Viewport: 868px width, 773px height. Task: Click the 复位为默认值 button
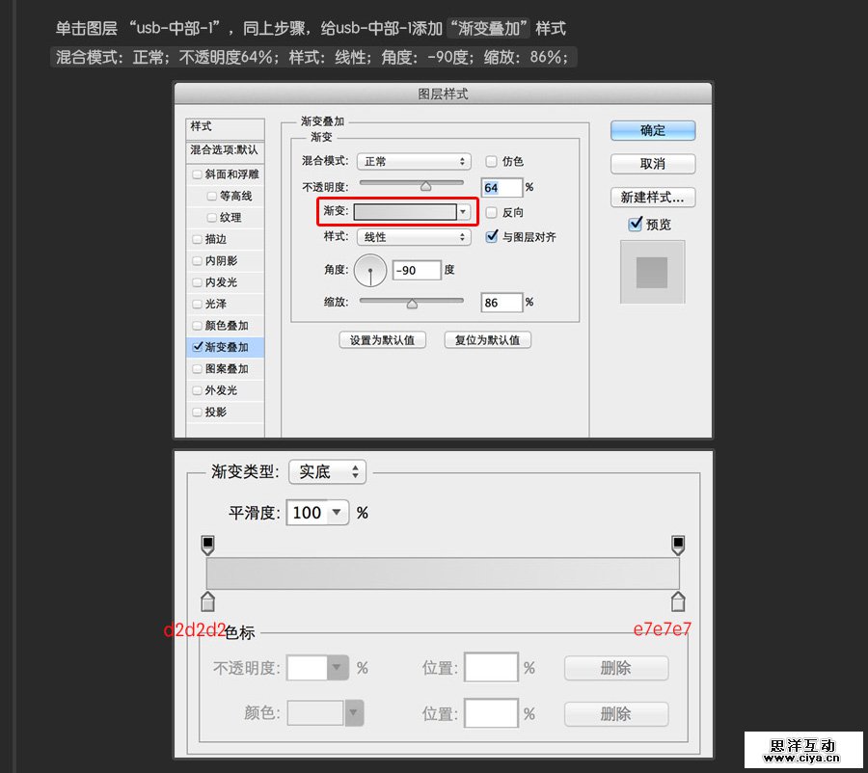click(x=487, y=339)
